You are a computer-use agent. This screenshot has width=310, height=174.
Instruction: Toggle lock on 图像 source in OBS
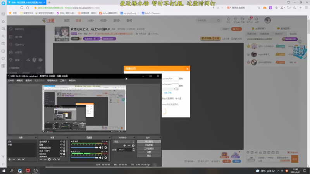click(x=64, y=145)
